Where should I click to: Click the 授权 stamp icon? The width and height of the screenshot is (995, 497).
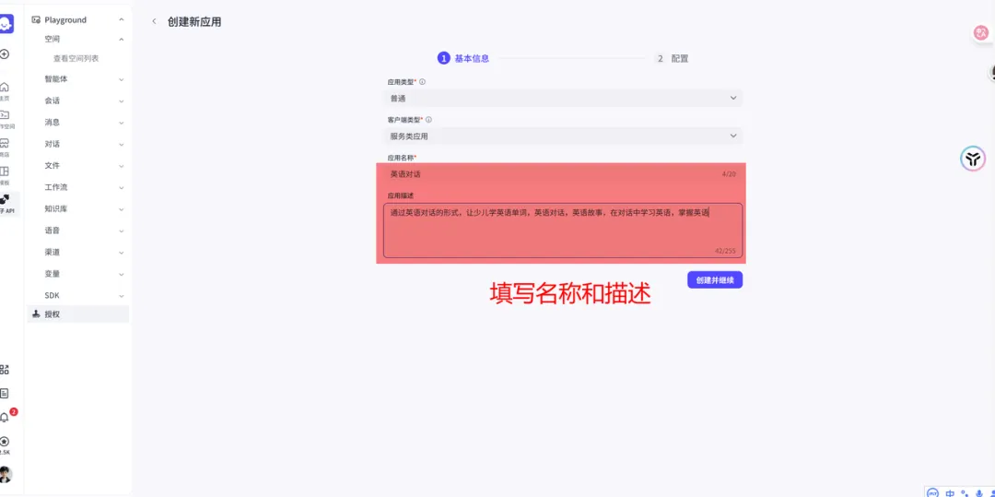pos(36,314)
